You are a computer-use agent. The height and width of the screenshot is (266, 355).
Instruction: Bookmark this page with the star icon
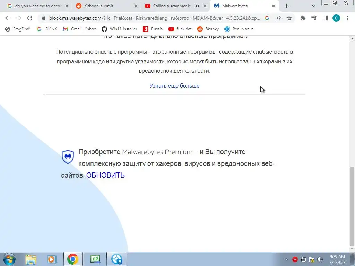289,18
